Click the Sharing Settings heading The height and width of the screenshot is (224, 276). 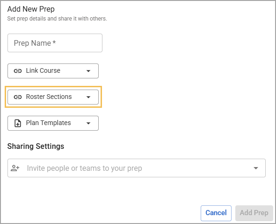(x=36, y=146)
